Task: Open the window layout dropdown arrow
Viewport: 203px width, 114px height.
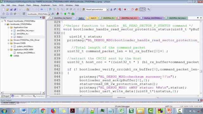Action: [x=144, y=9]
